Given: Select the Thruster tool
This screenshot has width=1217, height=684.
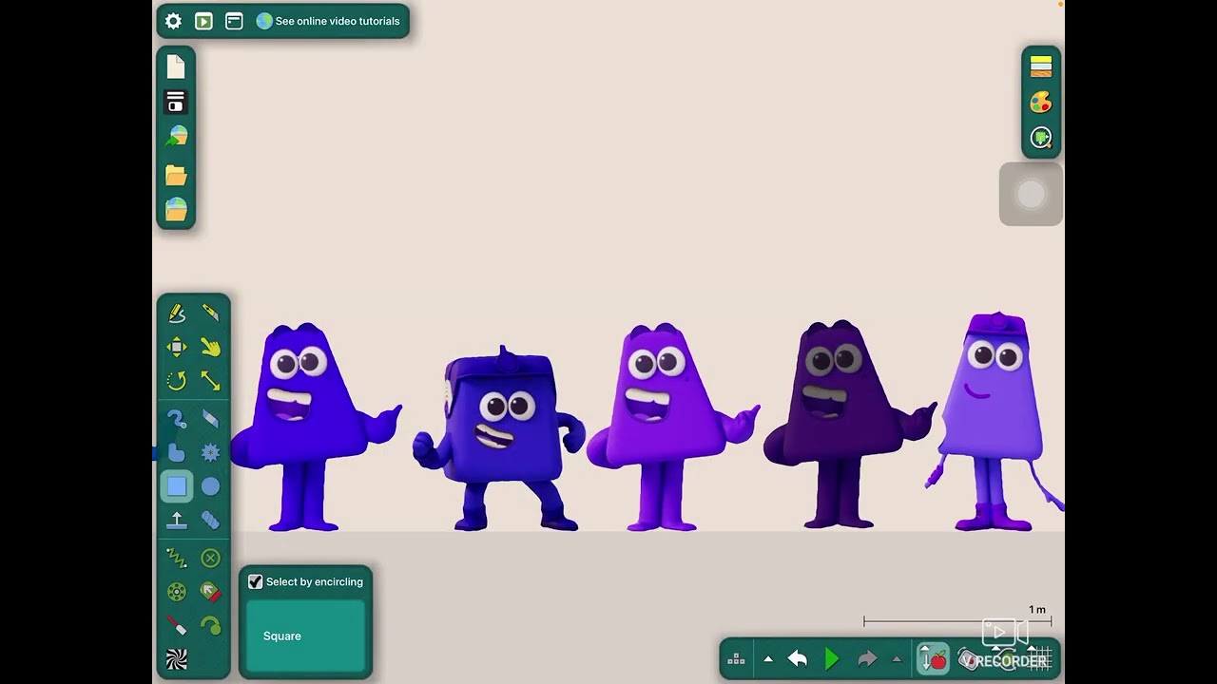Looking at the screenshot, I should click(x=210, y=592).
